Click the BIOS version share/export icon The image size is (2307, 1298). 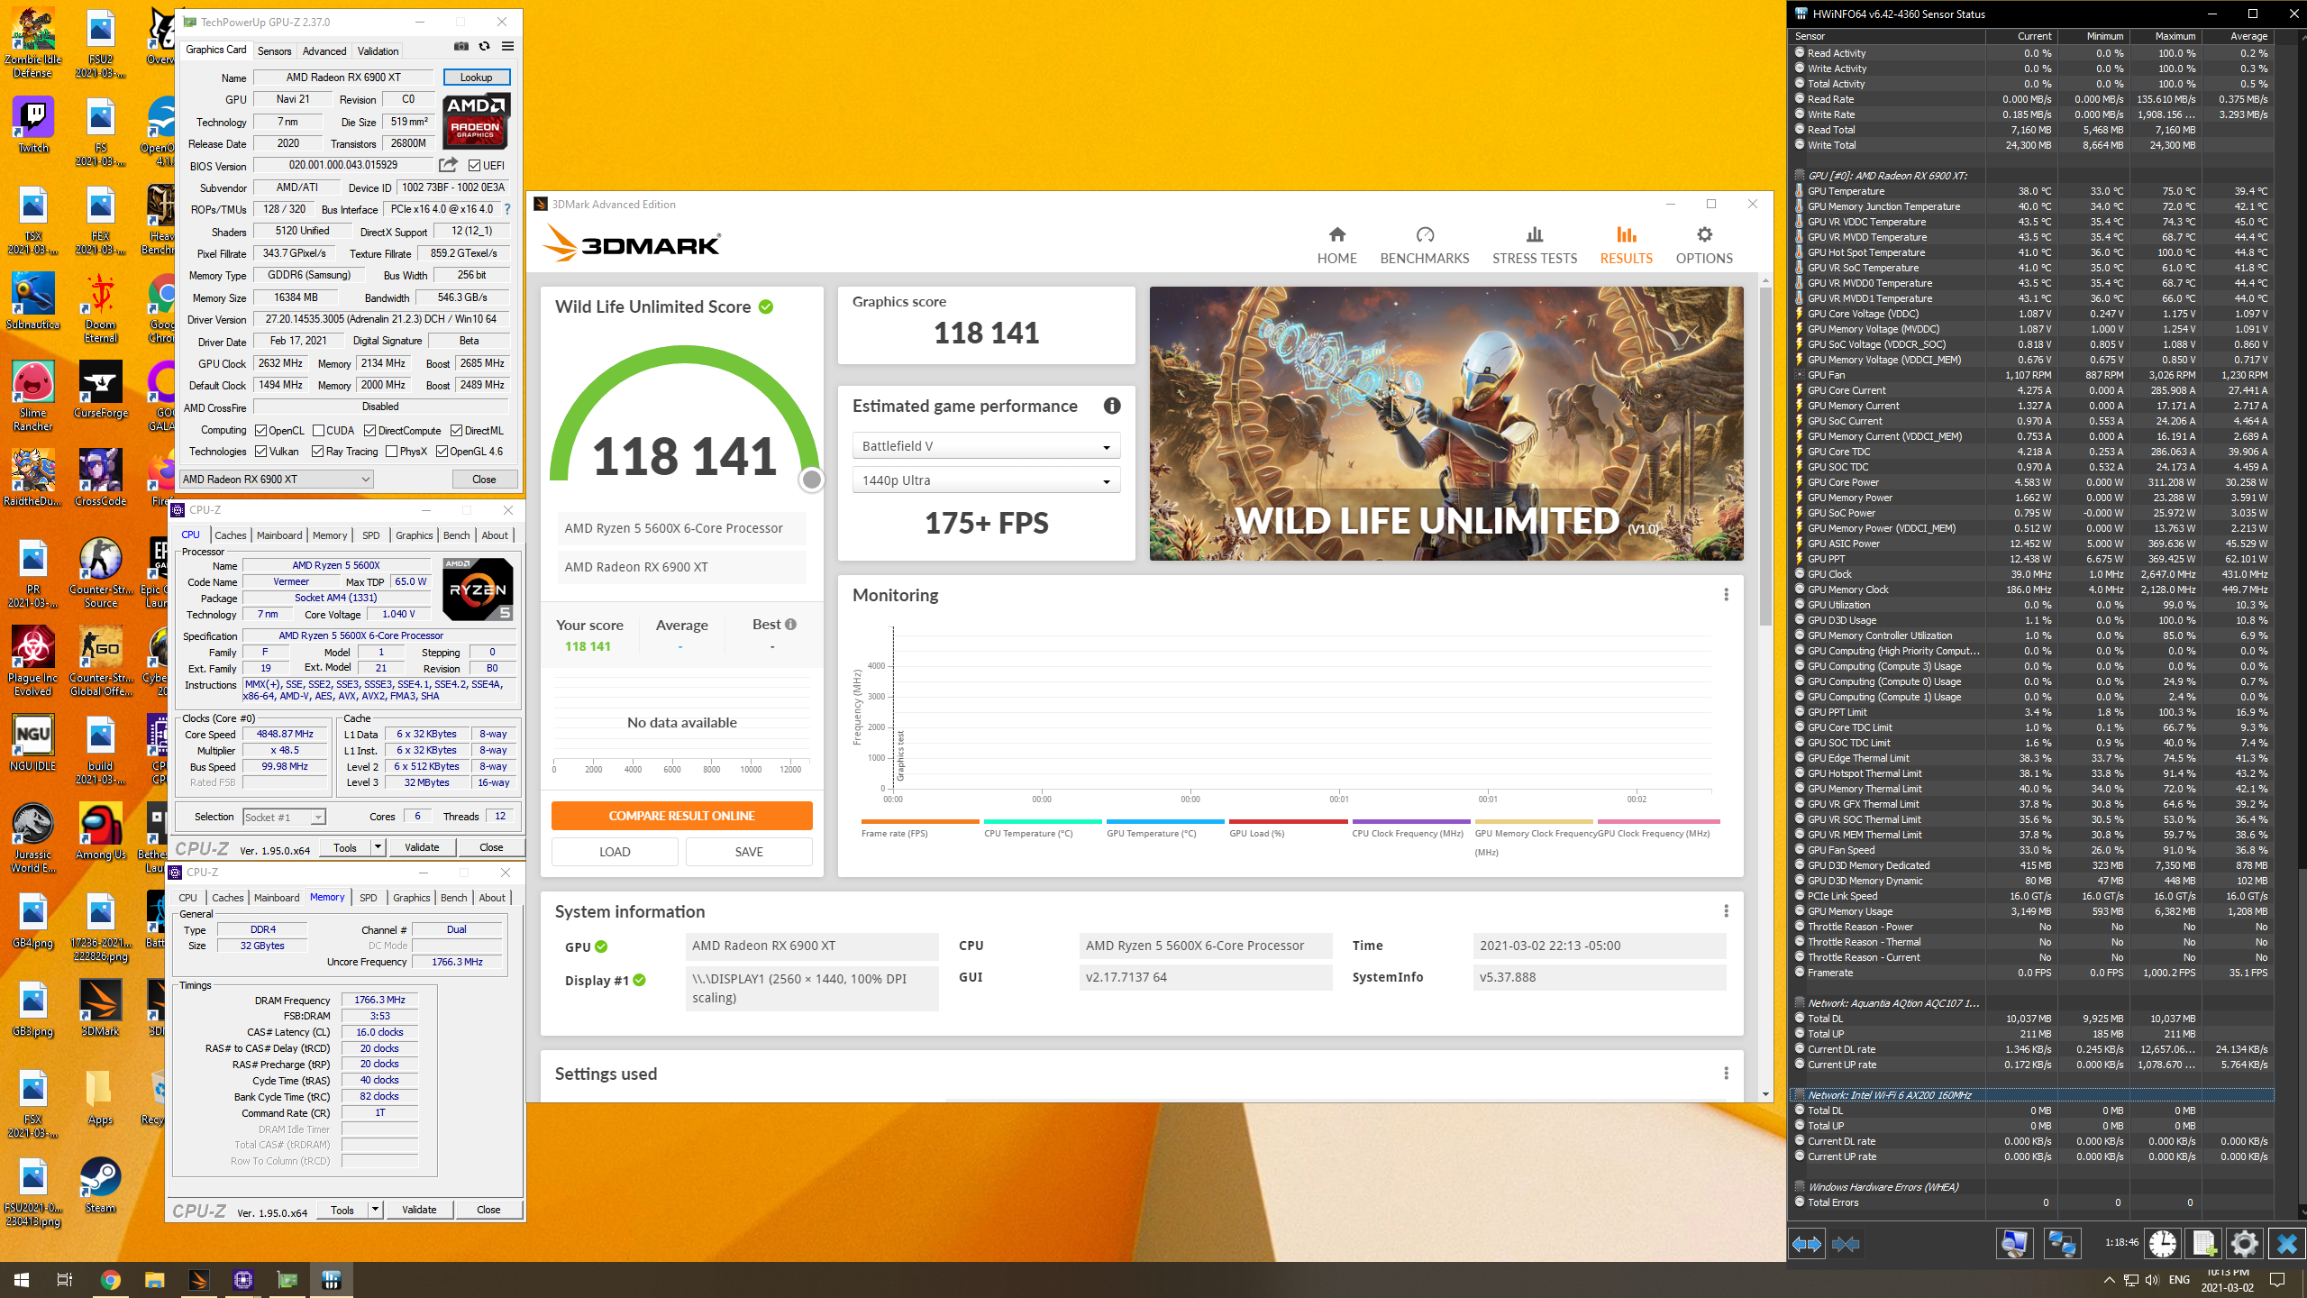[447, 165]
